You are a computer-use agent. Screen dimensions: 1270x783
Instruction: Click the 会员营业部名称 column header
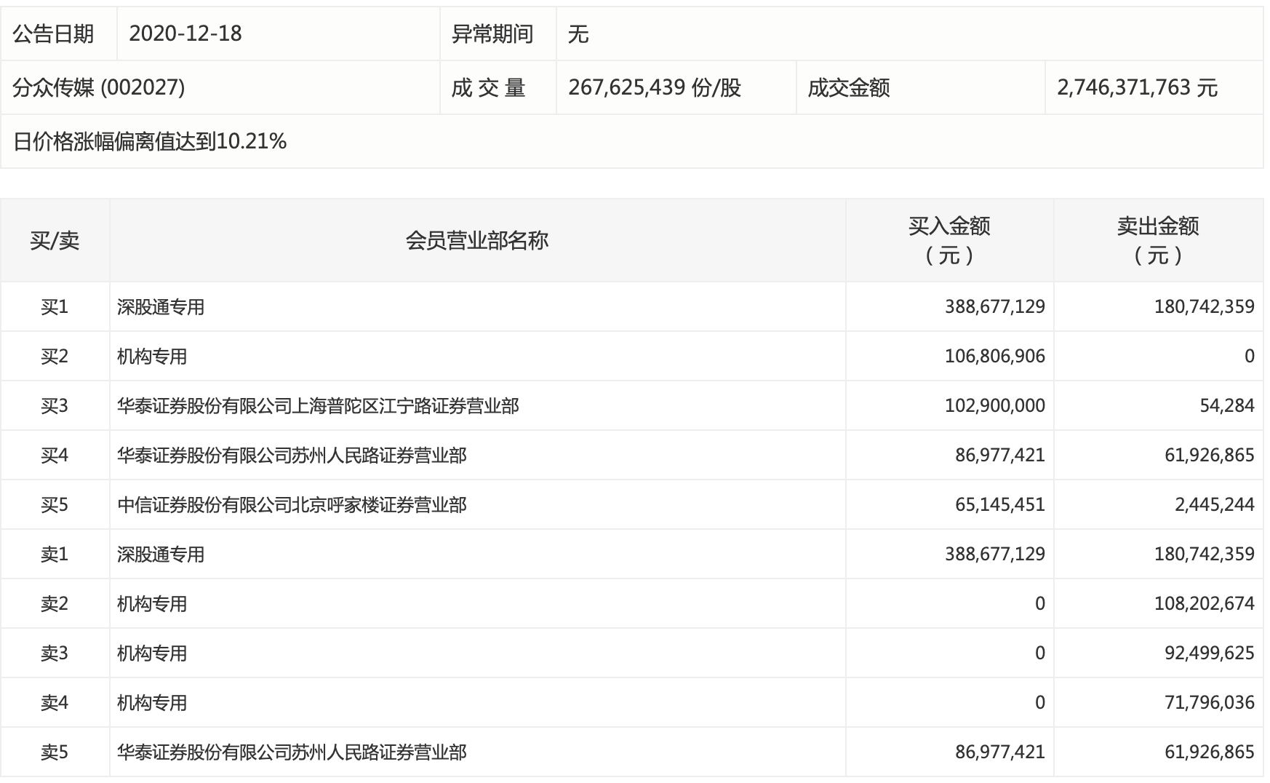[477, 240]
